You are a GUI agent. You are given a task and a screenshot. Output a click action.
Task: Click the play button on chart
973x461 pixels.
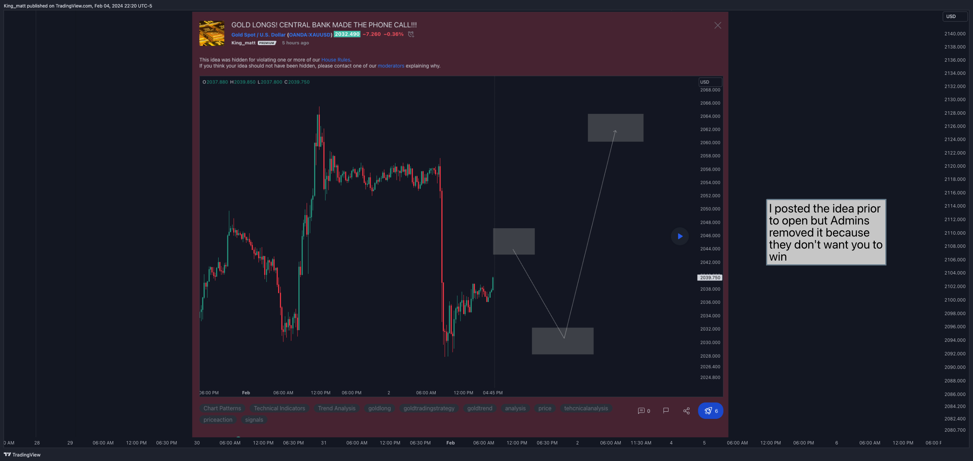pyautogui.click(x=680, y=237)
